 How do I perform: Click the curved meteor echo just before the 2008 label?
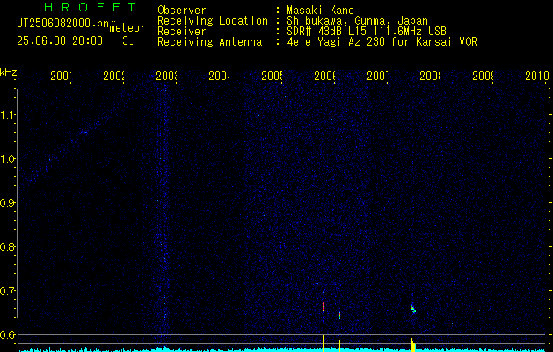pos(412,307)
